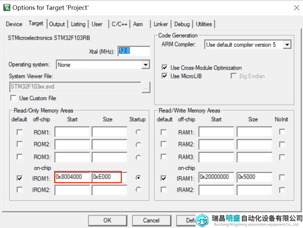Select the ROM2 Startup radio button
303x228 pixels.
pos(138,145)
